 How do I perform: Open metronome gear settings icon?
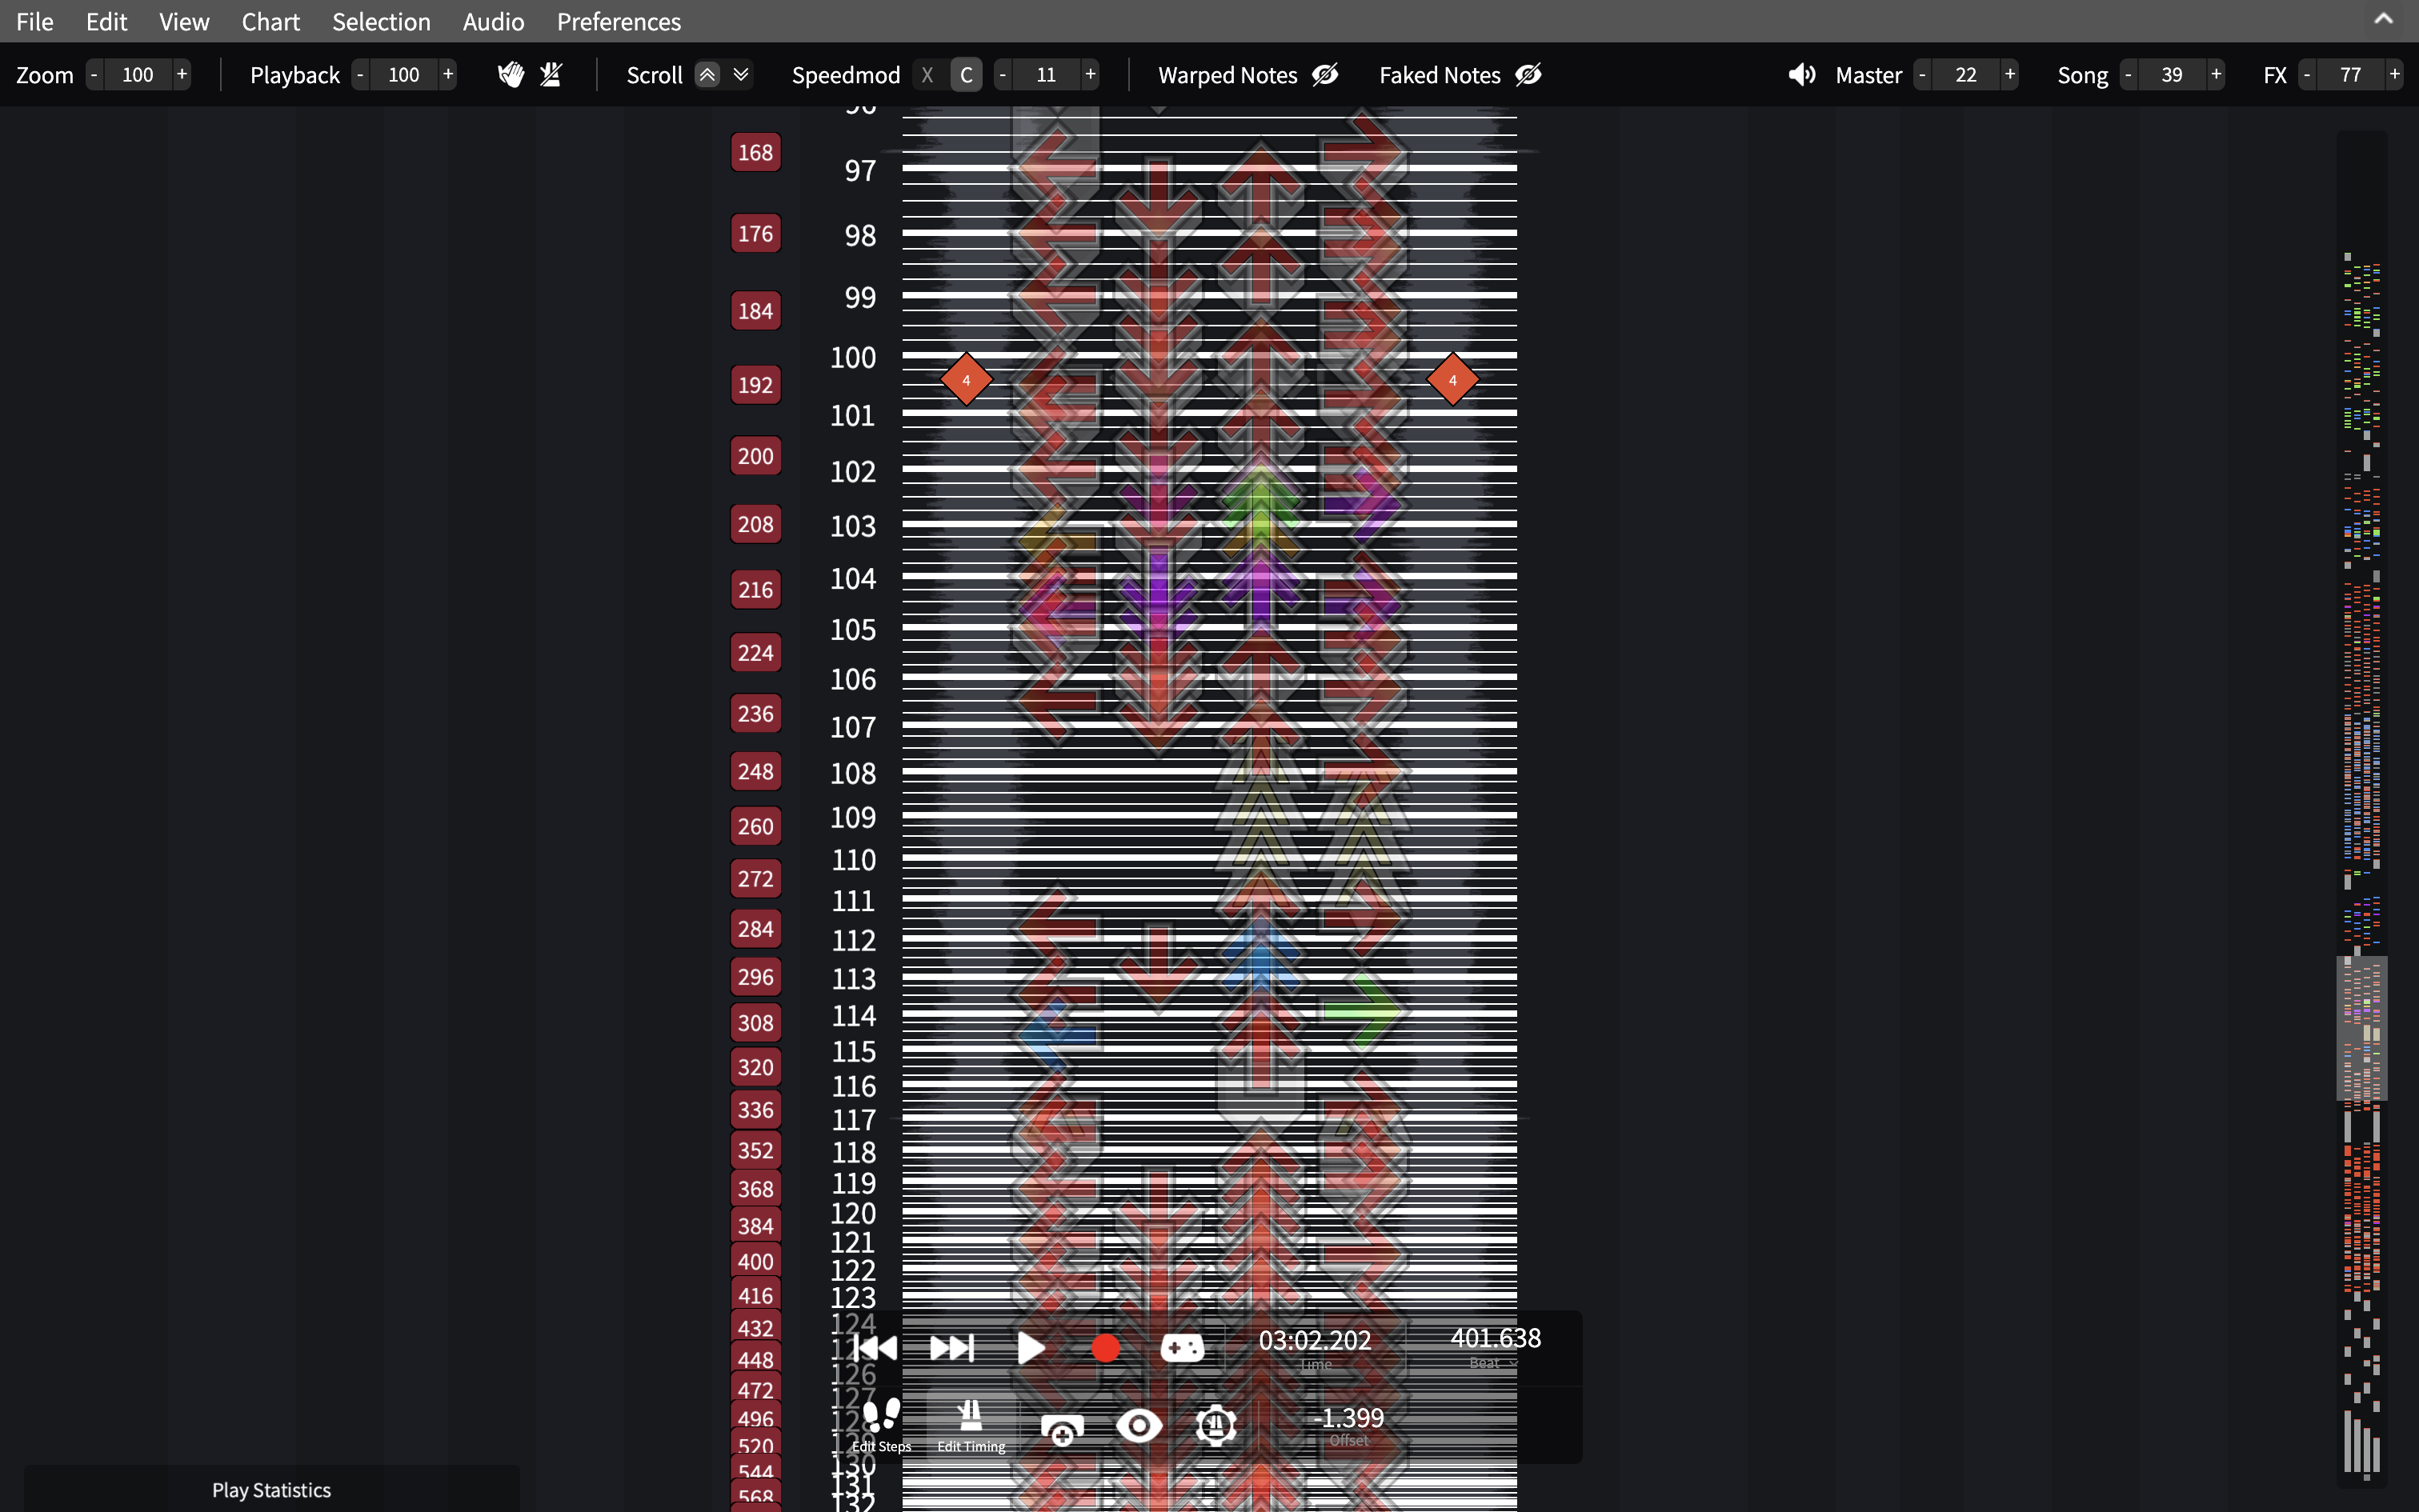coord(1216,1425)
